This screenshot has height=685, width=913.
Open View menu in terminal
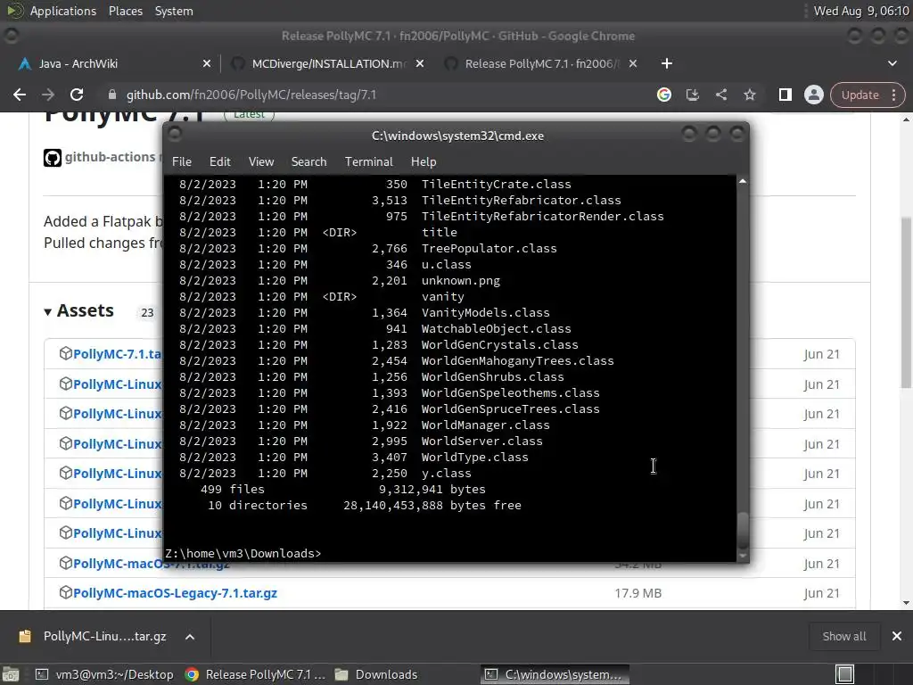click(x=261, y=162)
